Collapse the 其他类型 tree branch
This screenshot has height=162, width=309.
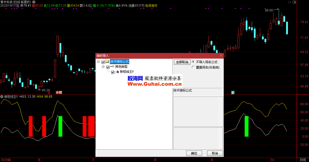coord(103,67)
